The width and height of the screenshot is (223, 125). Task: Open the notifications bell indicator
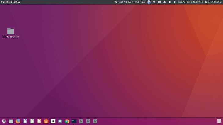165,2
